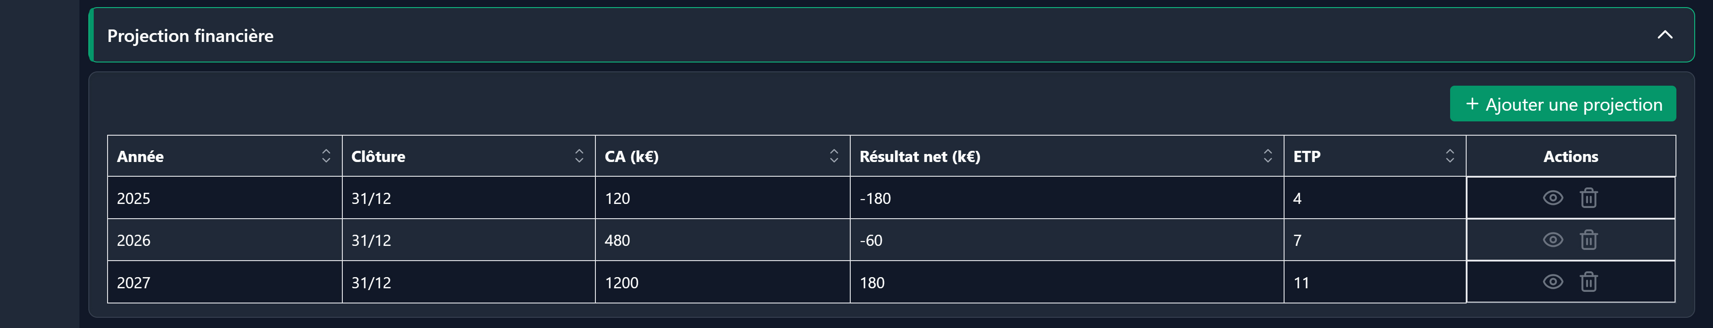Delete the 2026 projection row
The width and height of the screenshot is (1713, 328).
tap(1588, 240)
